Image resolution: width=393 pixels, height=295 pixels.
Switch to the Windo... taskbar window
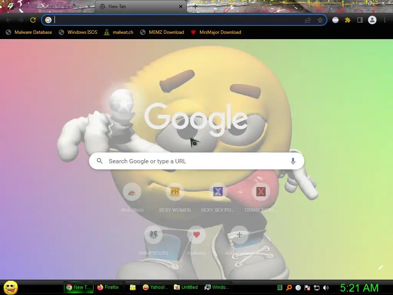coord(217,287)
